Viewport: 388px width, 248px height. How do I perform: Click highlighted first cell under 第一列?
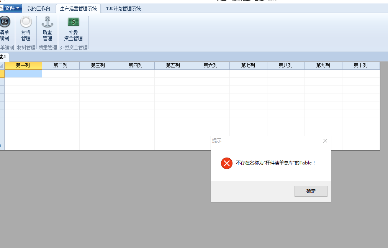click(x=23, y=74)
